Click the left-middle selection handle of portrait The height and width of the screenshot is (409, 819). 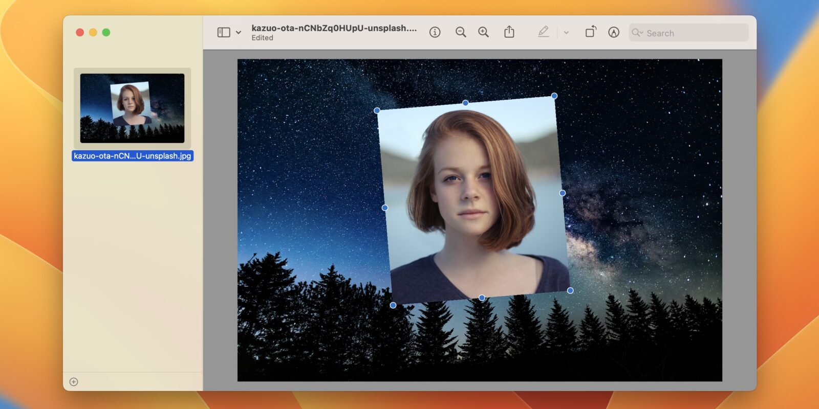(x=385, y=208)
